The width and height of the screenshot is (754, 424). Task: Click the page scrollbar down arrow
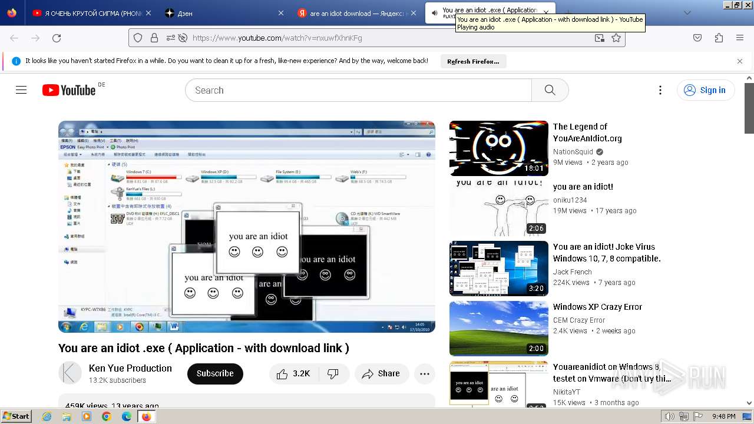[749, 403]
